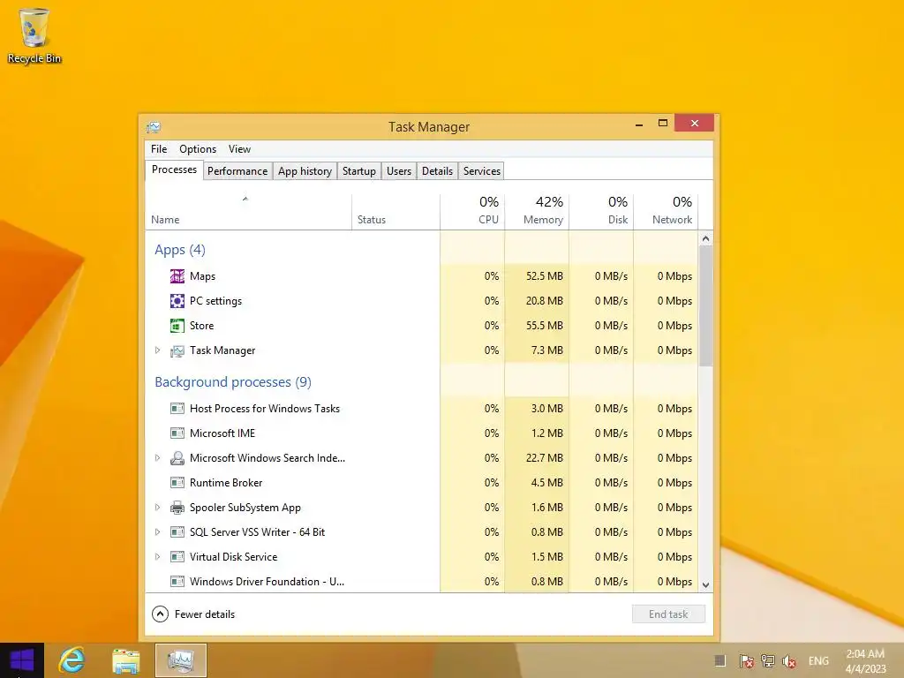The image size is (904, 678).
Task: Expand the Virtual Disk Service group
Action: pyautogui.click(x=157, y=557)
